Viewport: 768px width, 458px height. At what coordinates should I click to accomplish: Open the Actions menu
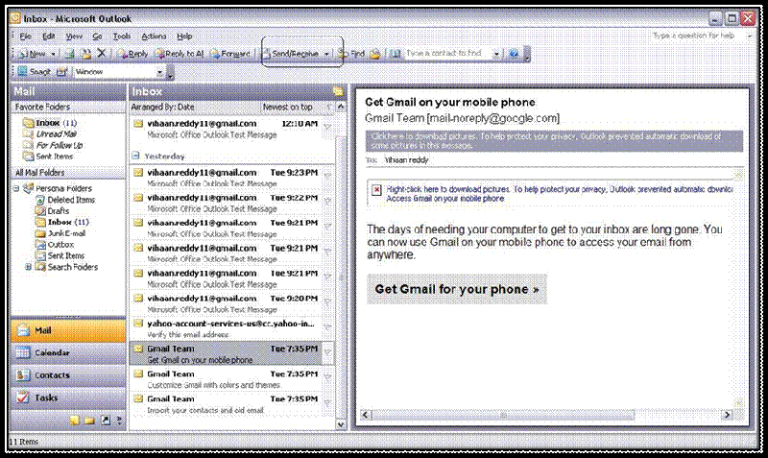[x=154, y=36]
